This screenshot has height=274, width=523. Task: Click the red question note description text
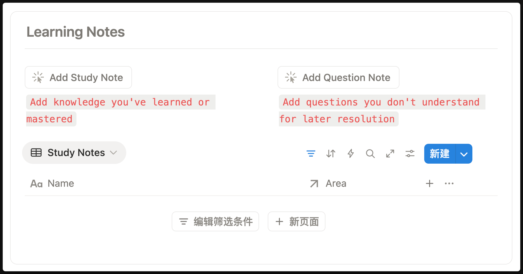pos(381,102)
